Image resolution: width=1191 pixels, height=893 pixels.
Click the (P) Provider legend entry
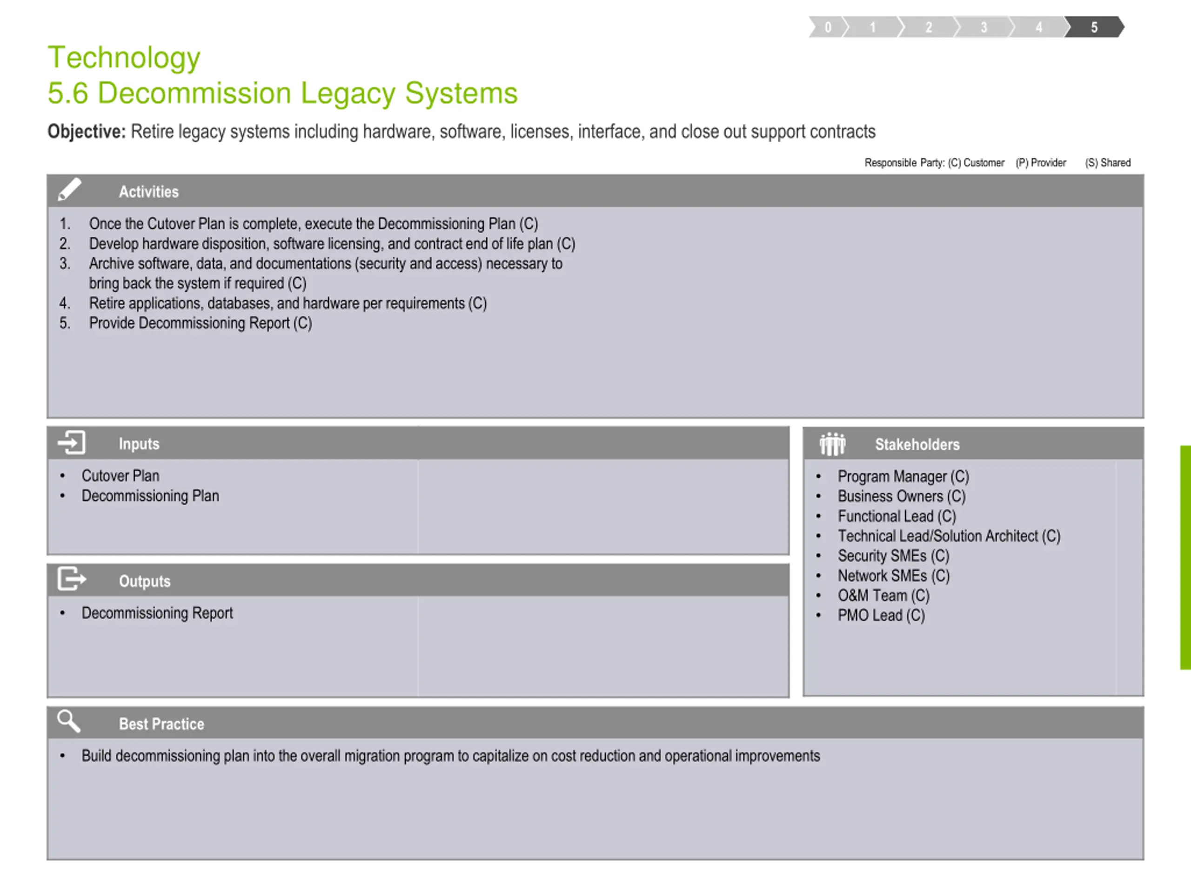[x=1041, y=163]
